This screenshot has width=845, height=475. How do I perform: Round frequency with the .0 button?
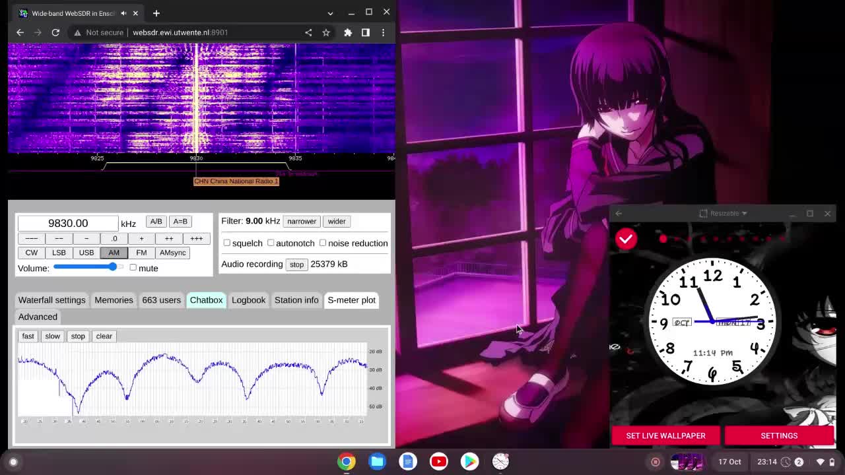coord(114,239)
